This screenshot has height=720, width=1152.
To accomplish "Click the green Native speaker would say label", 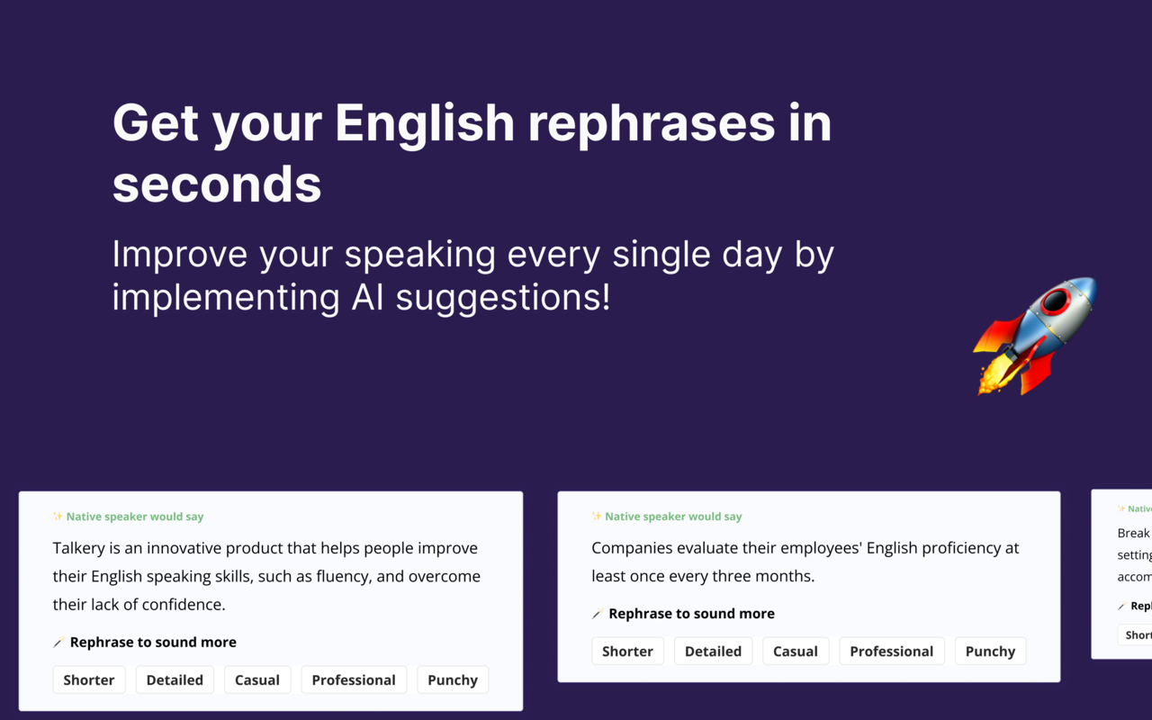I will 135,517.
